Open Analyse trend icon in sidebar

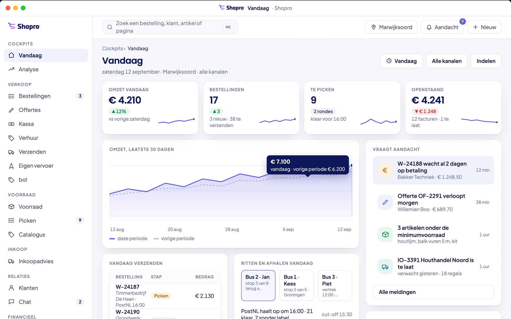(11, 69)
